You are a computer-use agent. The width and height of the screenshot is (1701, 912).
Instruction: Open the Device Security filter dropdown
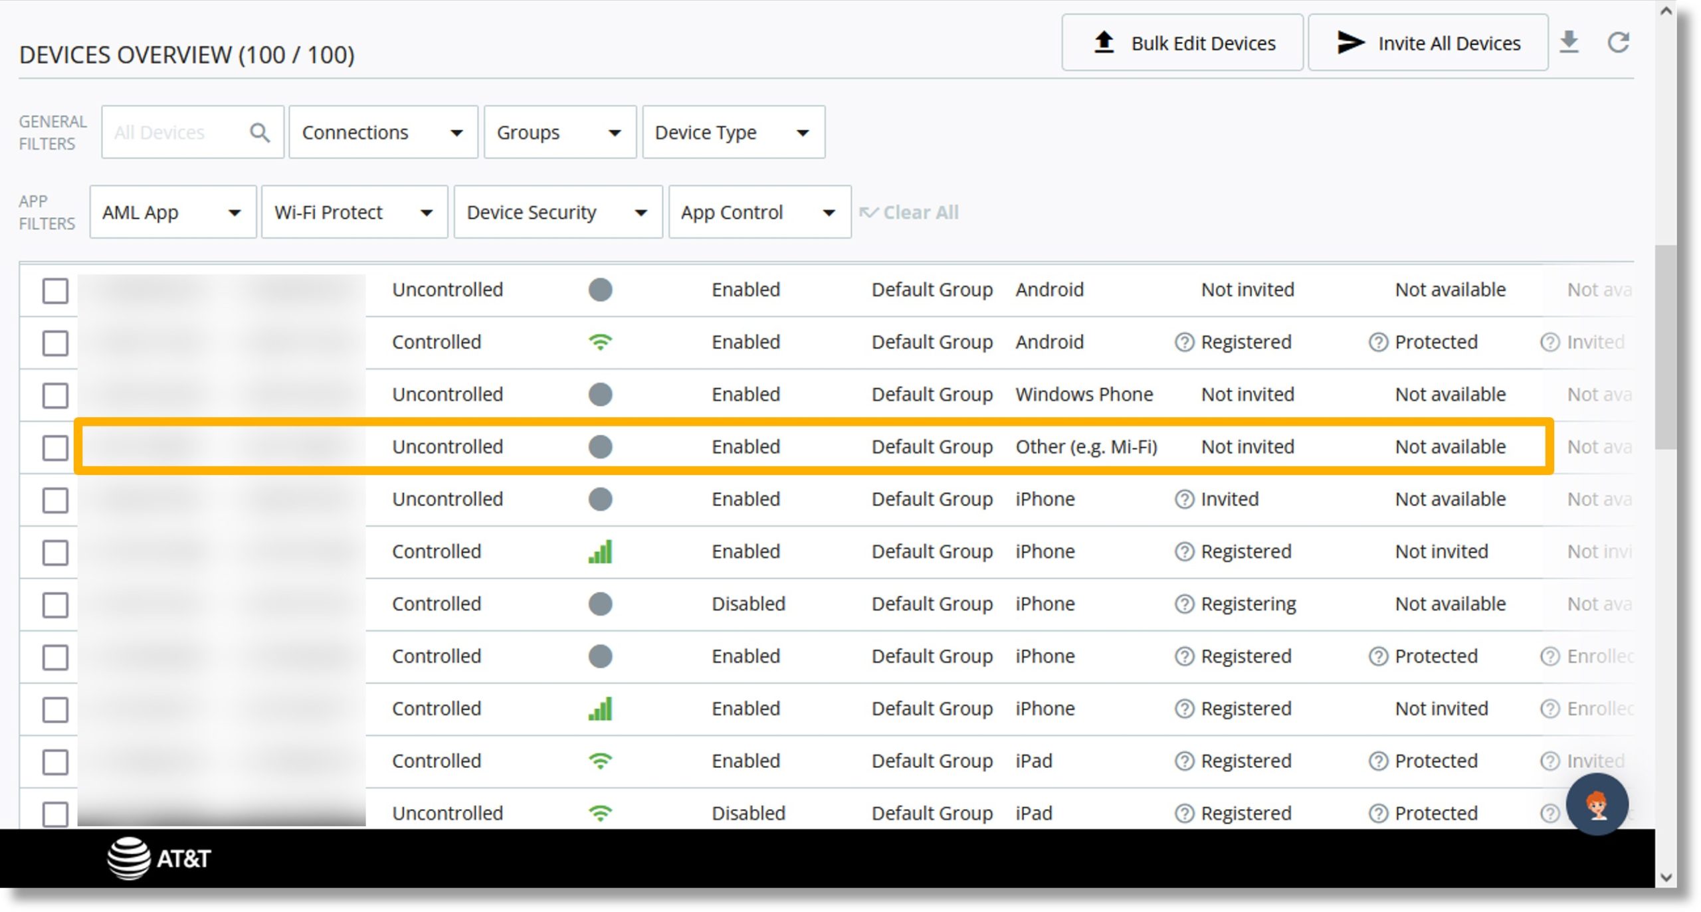click(x=558, y=212)
